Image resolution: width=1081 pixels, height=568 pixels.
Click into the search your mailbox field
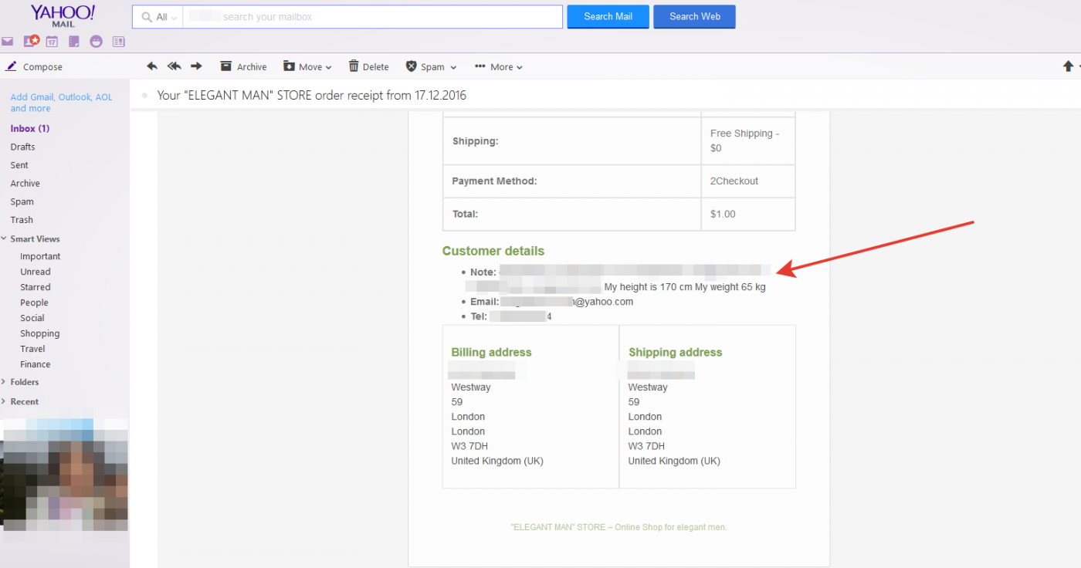click(x=372, y=17)
